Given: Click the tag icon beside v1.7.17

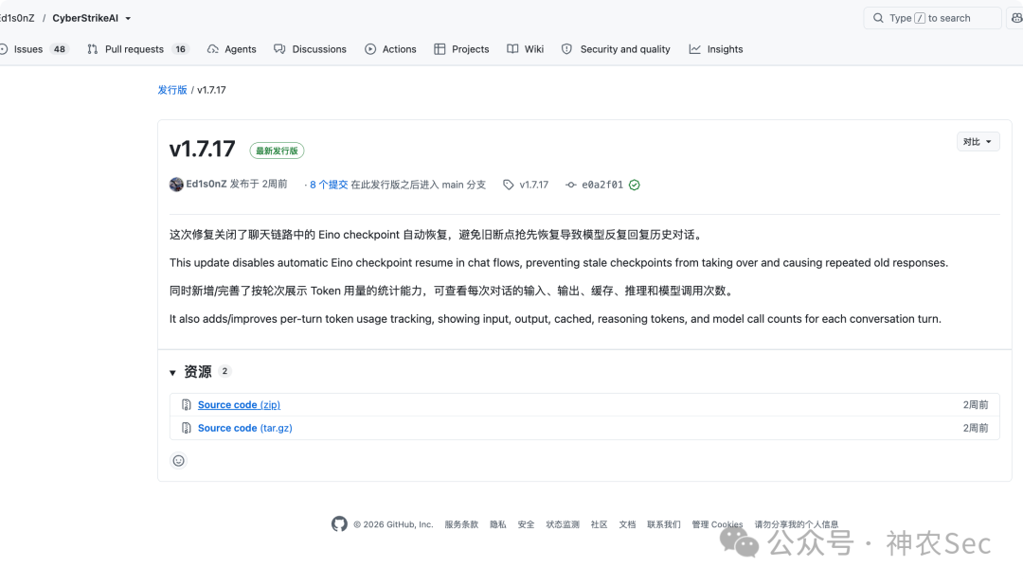Looking at the screenshot, I should coord(509,185).
